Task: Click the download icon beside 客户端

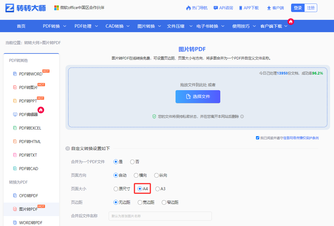Action: point(269,8)
